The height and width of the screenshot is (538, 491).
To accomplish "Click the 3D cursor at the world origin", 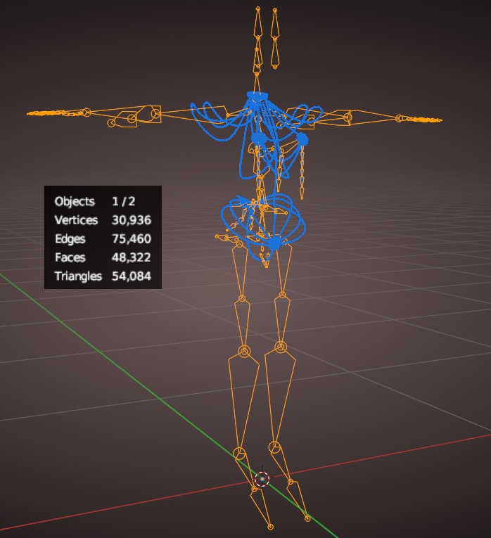I will coord(262,479).
